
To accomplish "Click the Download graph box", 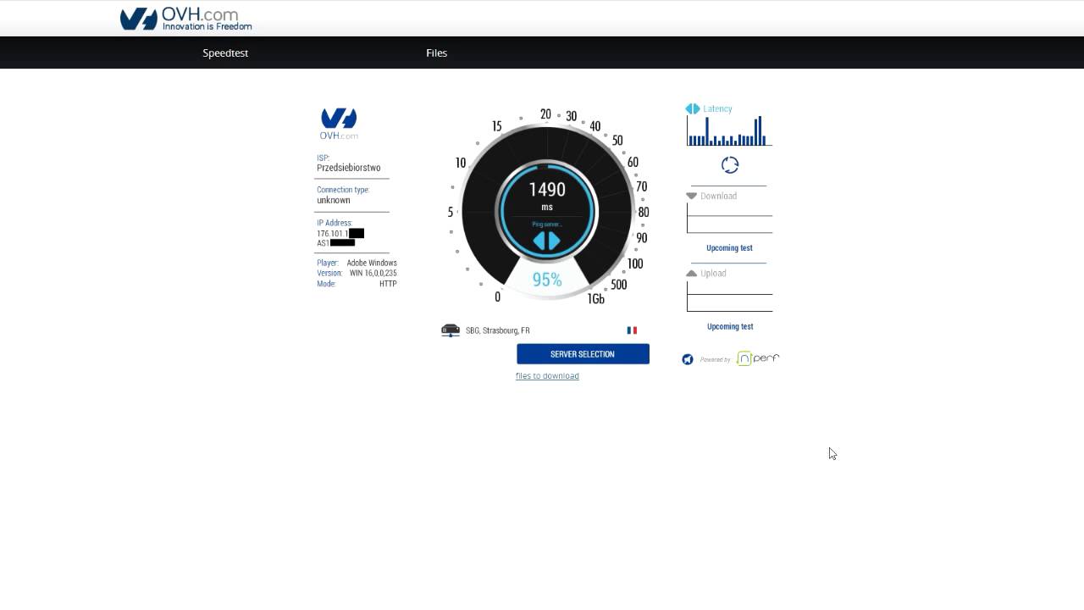I will (x=729, y=219).
